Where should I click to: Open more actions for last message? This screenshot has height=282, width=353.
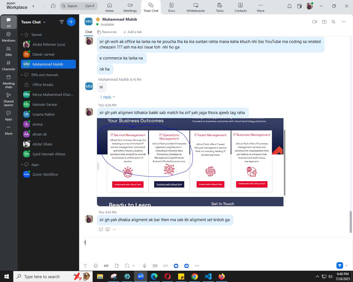pos(114,229)
